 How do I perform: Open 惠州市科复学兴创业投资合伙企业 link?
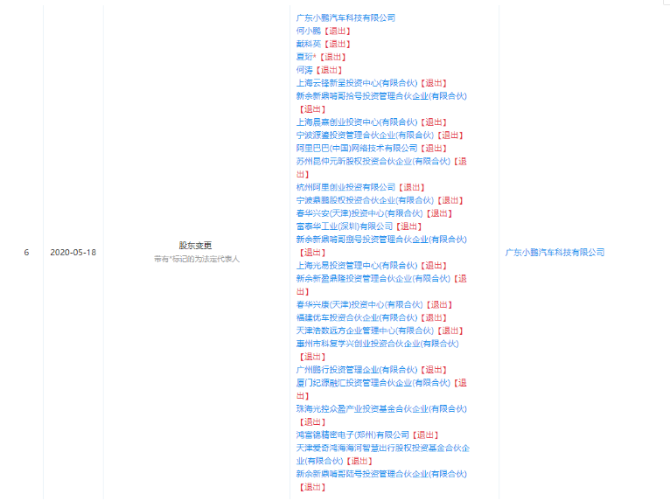tap(377, 344)
